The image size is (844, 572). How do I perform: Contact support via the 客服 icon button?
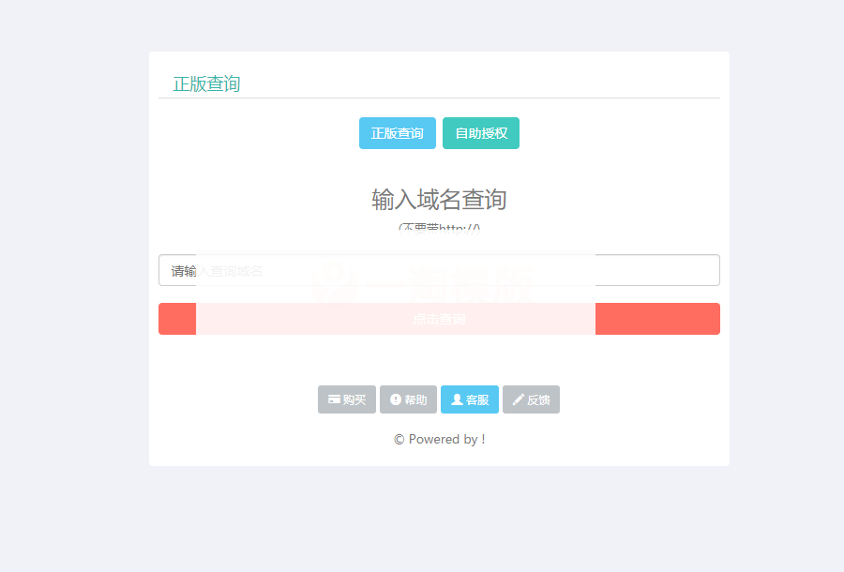coord(470,399)
